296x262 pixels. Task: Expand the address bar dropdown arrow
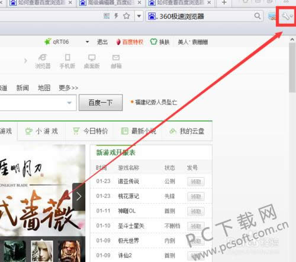(139, 16)
